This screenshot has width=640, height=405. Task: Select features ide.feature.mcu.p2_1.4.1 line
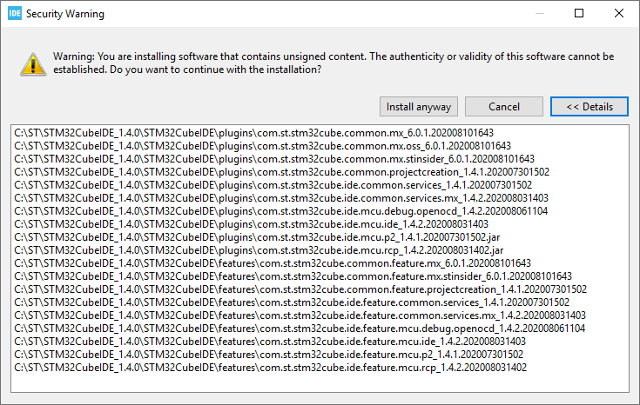point(268,355)
